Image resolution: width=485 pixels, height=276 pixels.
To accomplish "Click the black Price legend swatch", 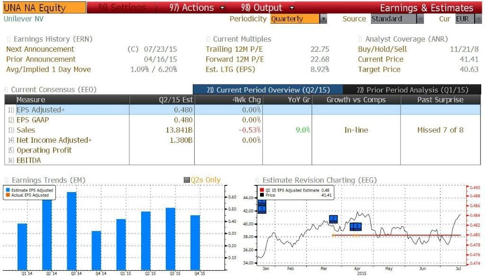I will pyautogui.click(x=262, y=195).
